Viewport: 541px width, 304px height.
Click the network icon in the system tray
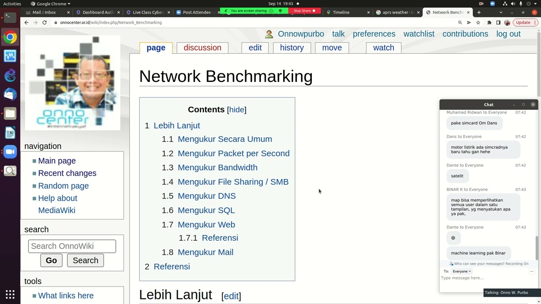pos(505,4)
